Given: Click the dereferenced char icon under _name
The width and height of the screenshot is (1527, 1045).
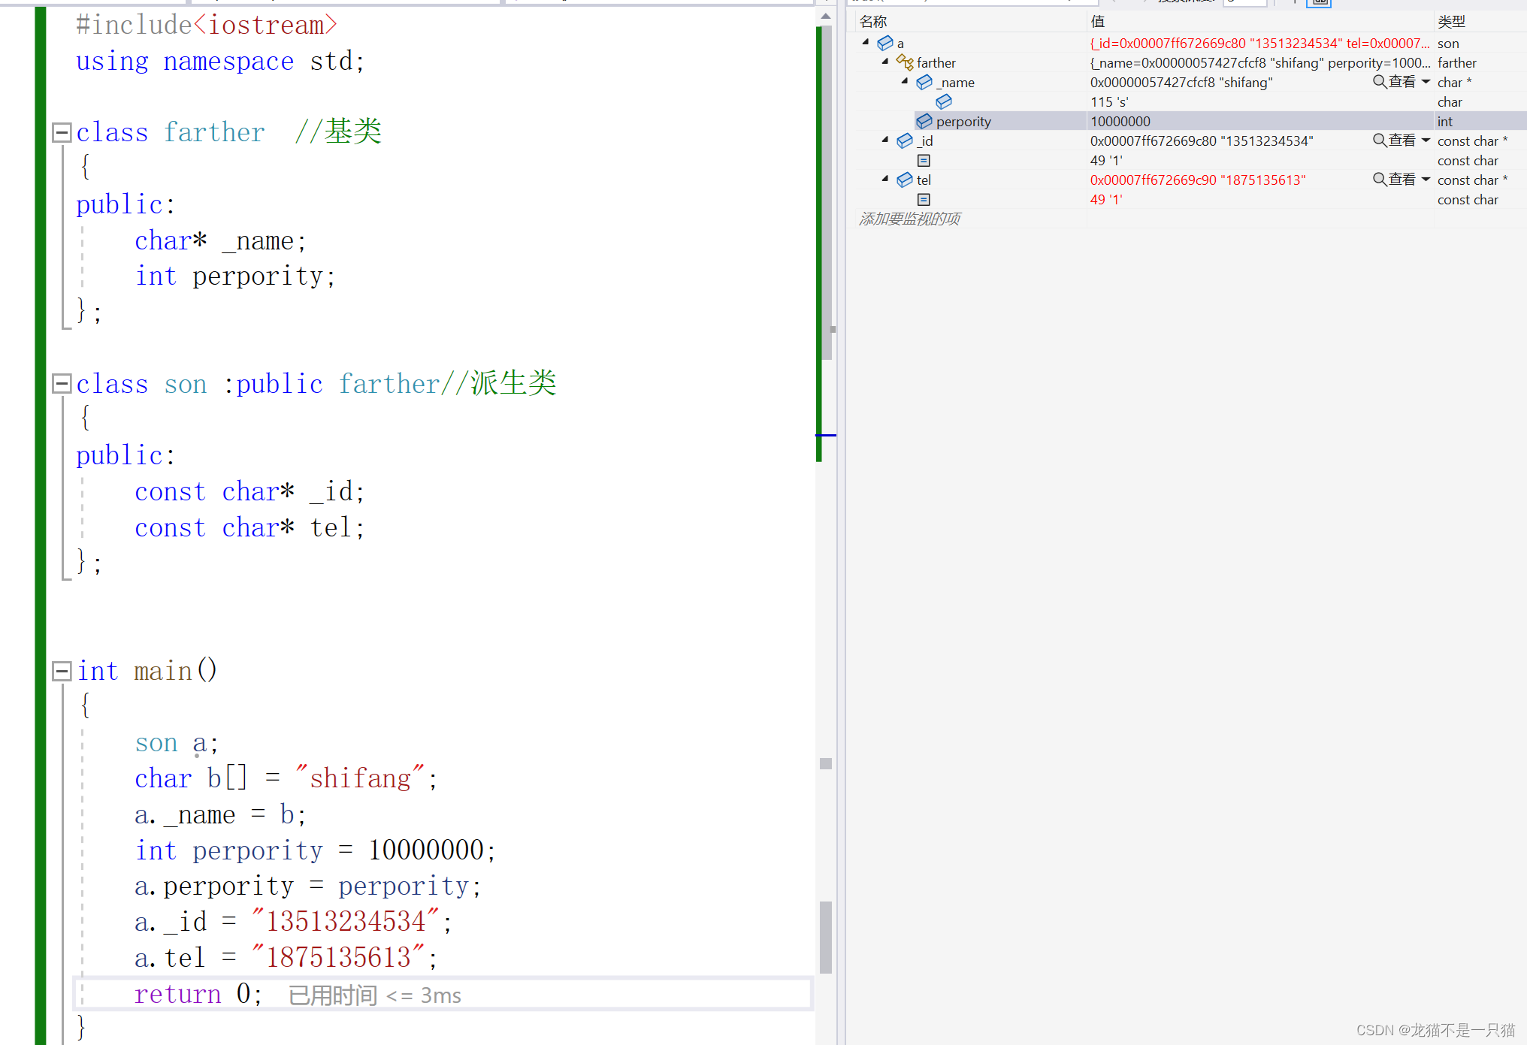Looking at the screenshot, I should (x=944, y=101).
